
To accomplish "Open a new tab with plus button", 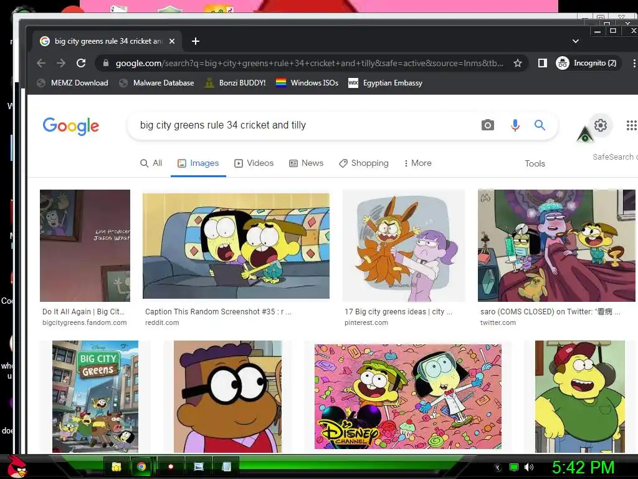I will (x=195, y=41).
